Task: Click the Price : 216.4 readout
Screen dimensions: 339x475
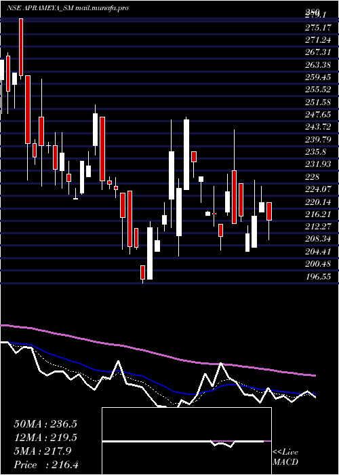Action: 46,465
